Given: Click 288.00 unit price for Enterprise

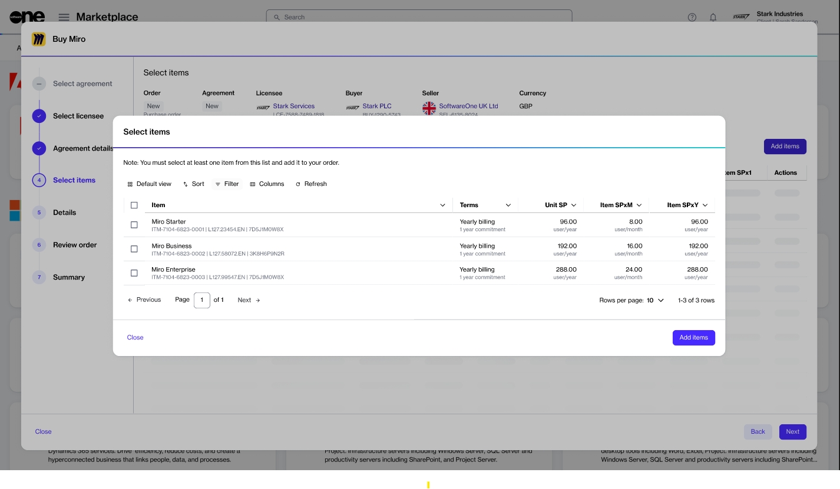Looking at the screenshot, I should (x=568, y=270).
